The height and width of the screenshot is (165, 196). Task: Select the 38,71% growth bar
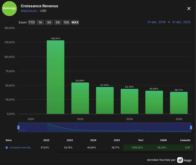(x=179, y=103)
